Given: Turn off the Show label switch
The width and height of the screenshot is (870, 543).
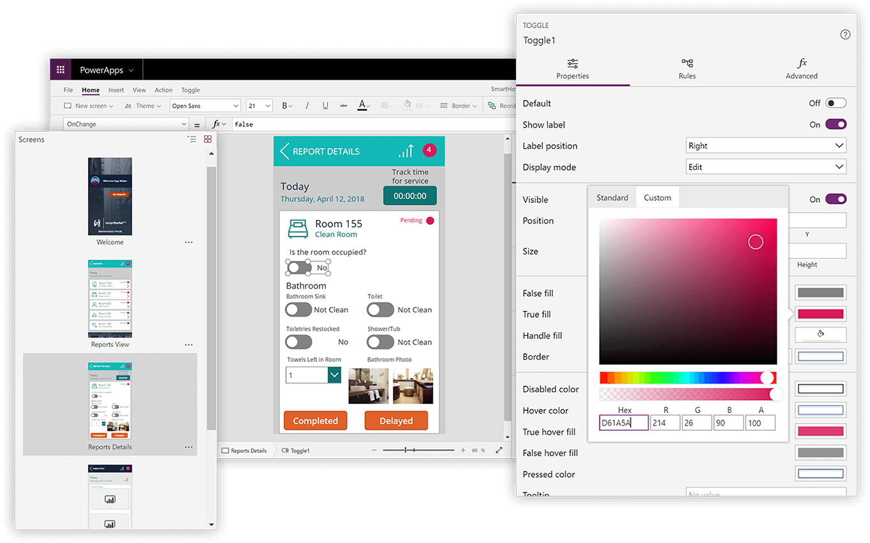Looking at the screenshot, I should pyautogui.click(x=836, y=124).
